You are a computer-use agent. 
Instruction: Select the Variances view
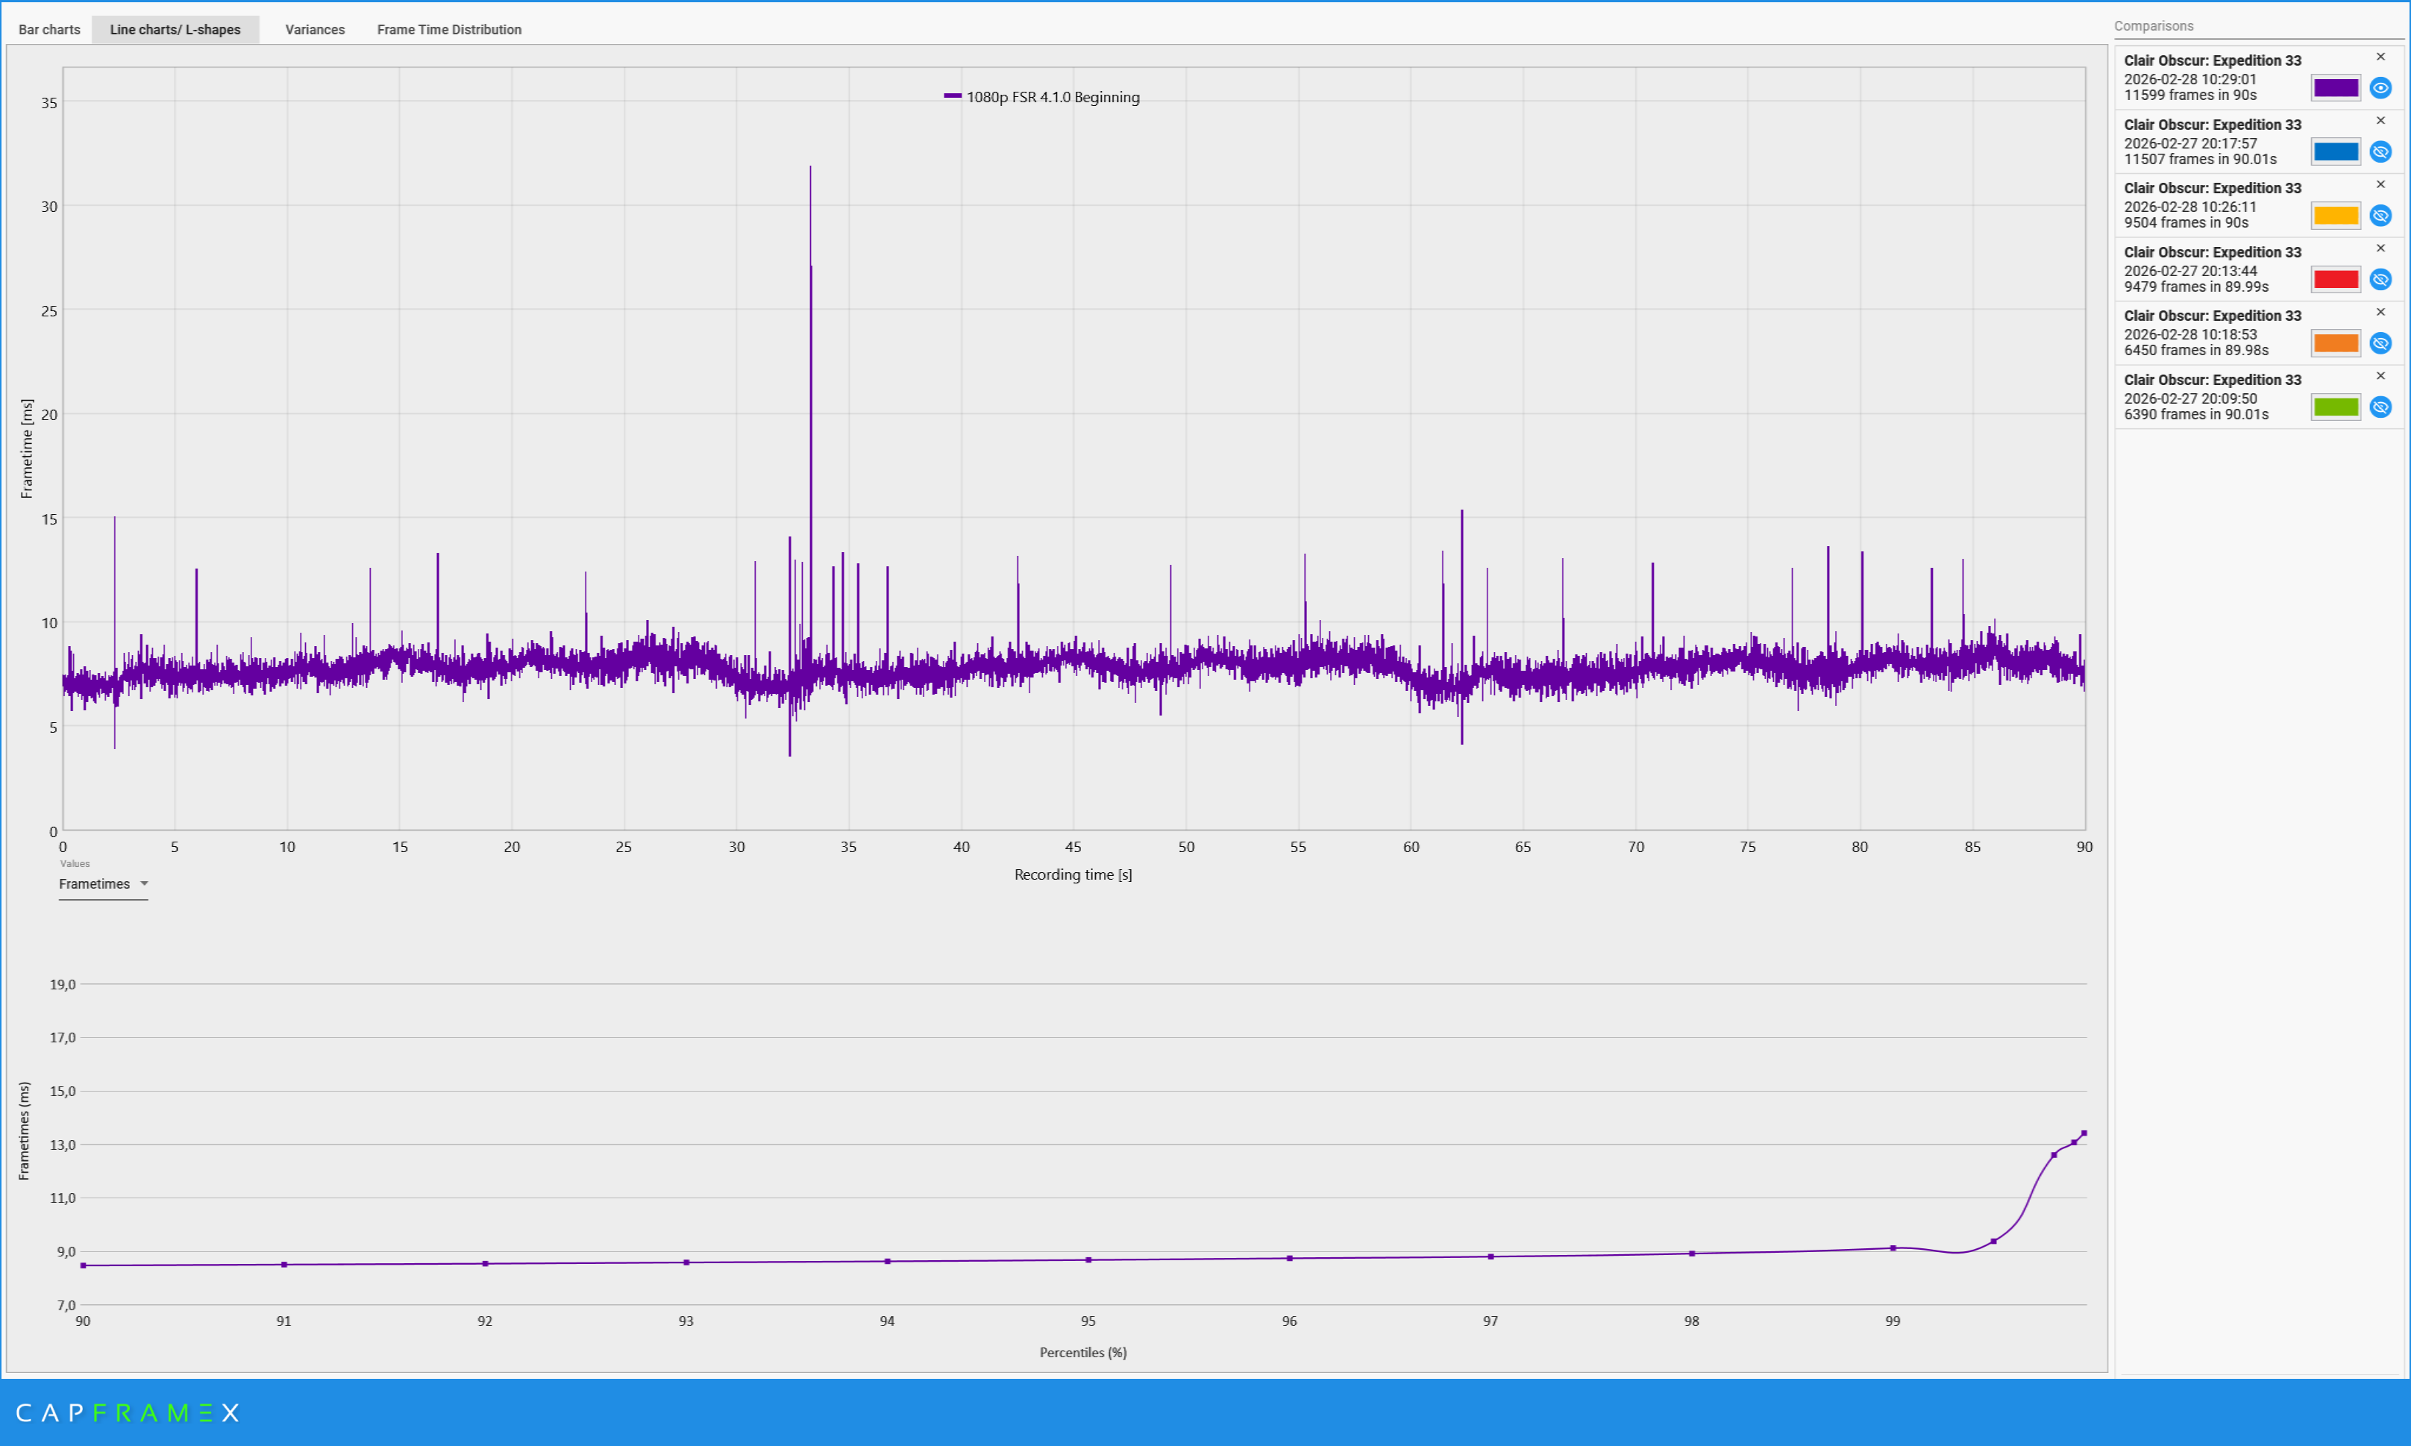(x=313, y=29)
